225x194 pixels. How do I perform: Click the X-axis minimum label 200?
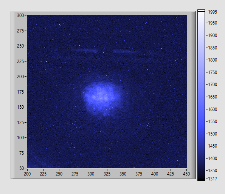click(x=27, y=174)
